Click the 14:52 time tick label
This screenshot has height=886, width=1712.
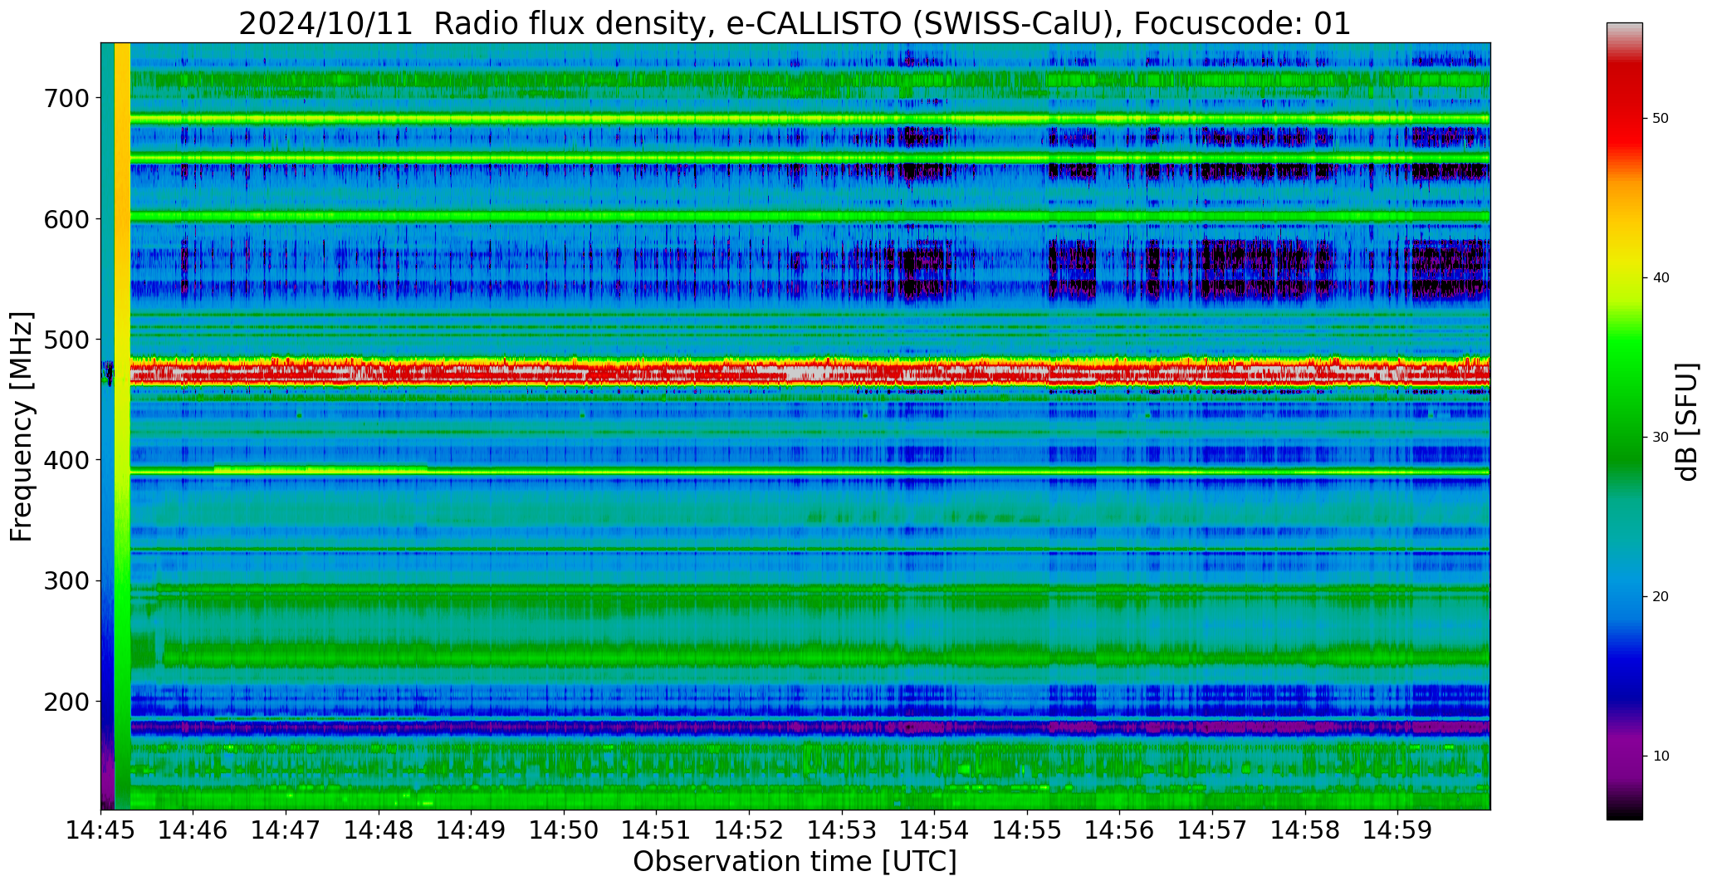(x=750, y=830)
